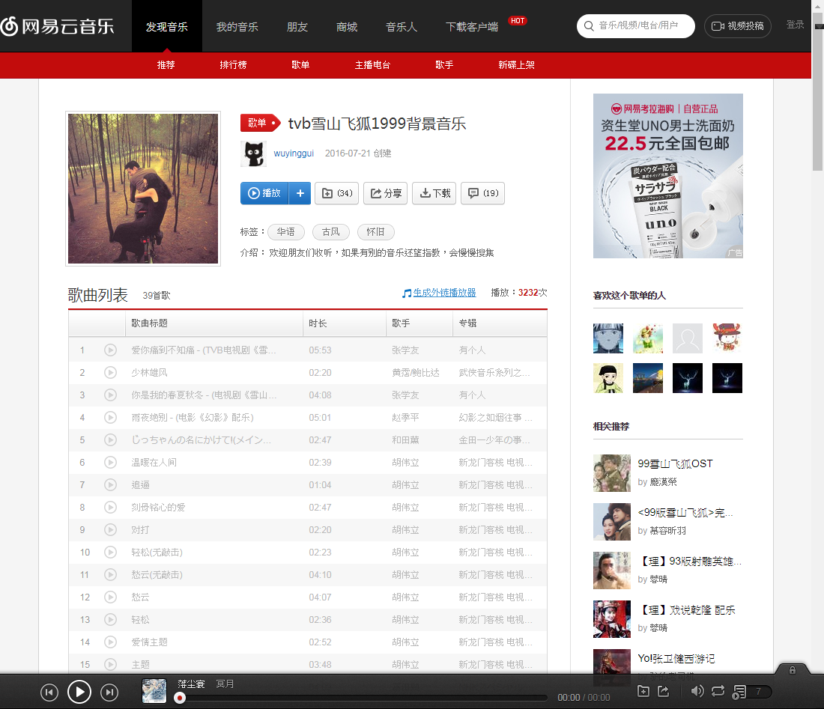Click the grey default avatar among fans
The image size is (824, 709).
[x=688, y=338]
